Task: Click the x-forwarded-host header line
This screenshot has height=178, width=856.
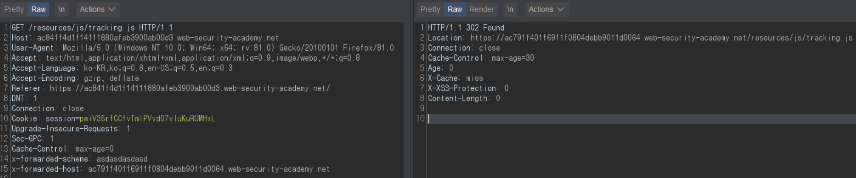Action: tap(170, 169)
